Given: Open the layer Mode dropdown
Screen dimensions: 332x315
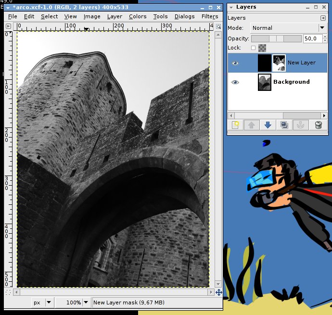Looking at the screenshot, I should pos(289,28).
